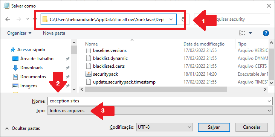Expand the address bar path dropdown
This screenshot has width=275, height=137.
click(x=171, y=20)
